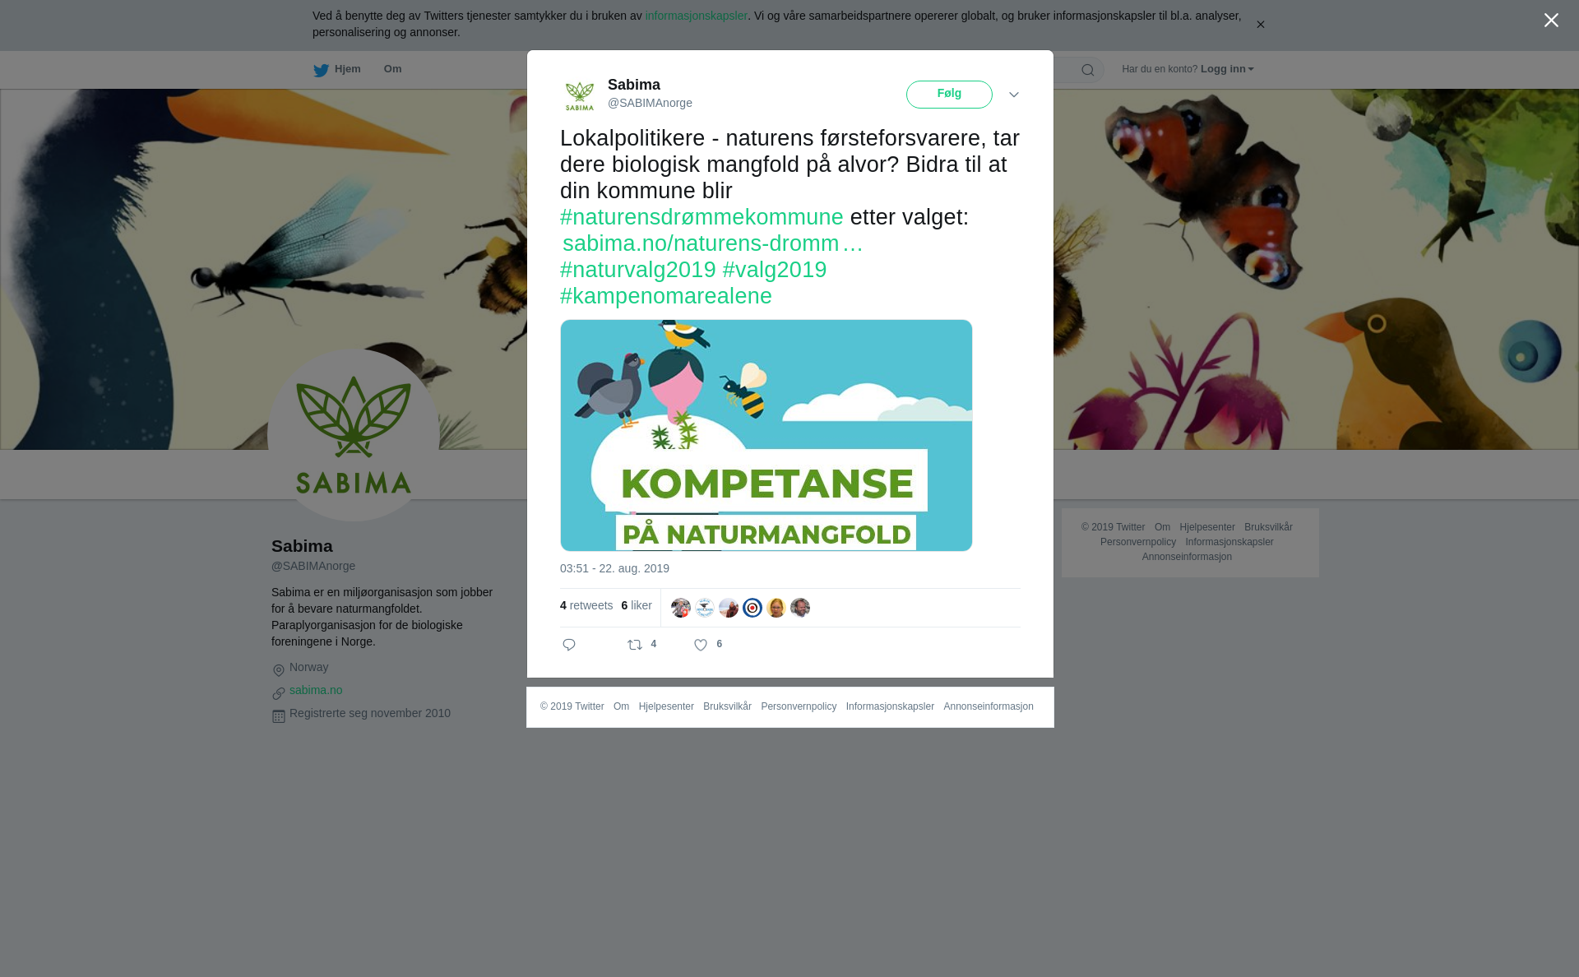Open the #kampenomarealene hashtag link
Viewport: 1579px width, 977px height.
666,296
